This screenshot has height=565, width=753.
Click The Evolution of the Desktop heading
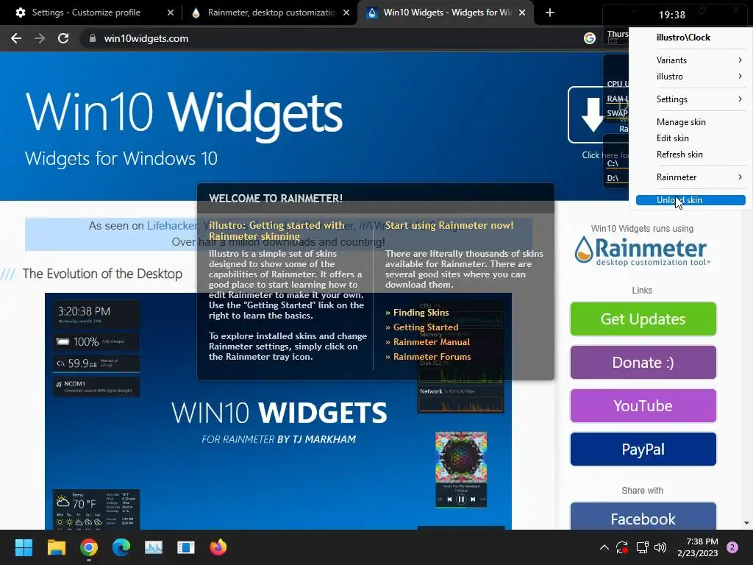tap(102, 274)
